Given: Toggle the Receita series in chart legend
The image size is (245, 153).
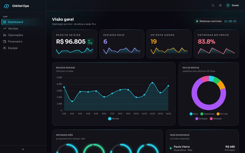Looking at the screenshot, I should 114,119.
